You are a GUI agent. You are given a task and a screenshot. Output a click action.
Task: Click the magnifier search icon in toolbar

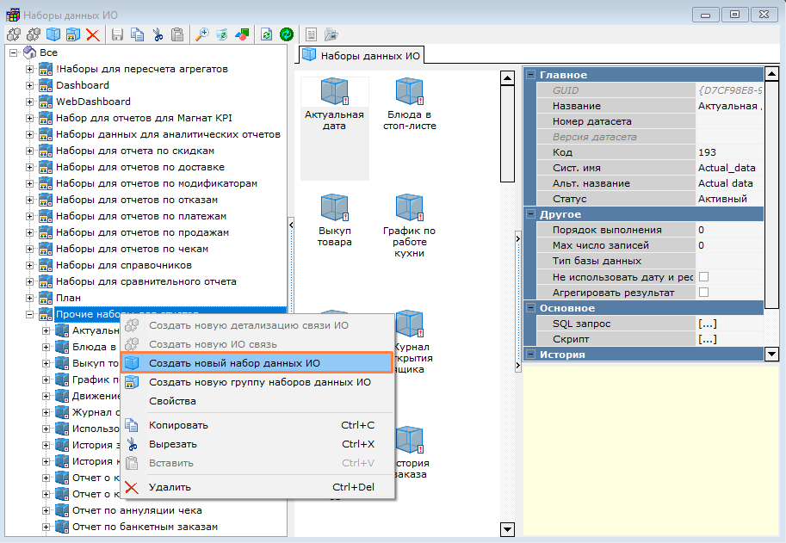[202, 34]
